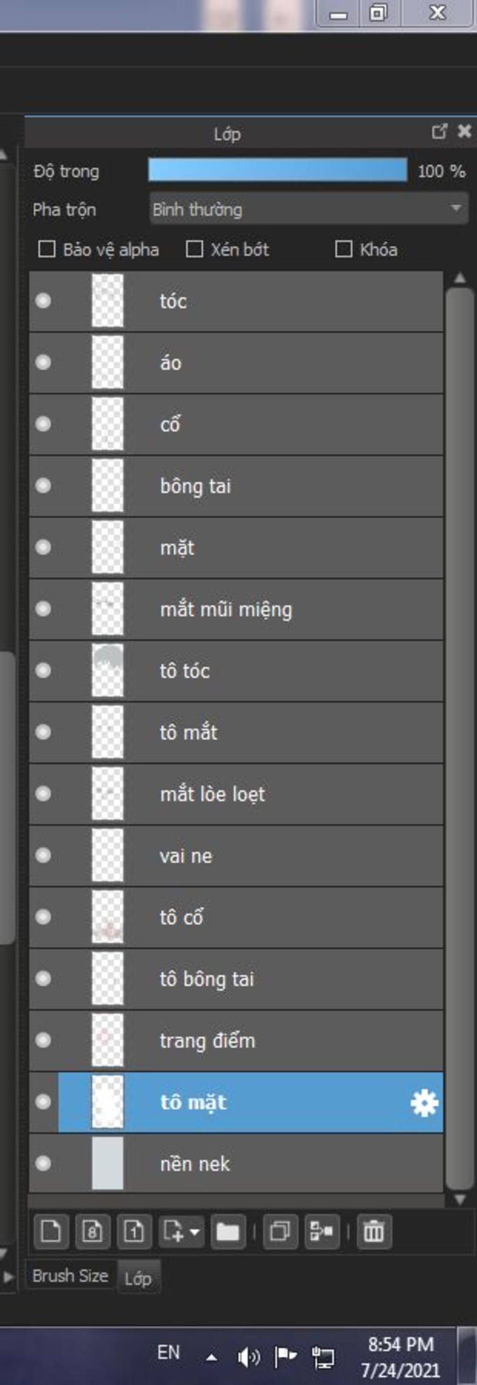Adjust the Độ trong opacity slider
The image size is (477, 1385).
(x=277, y=170)
